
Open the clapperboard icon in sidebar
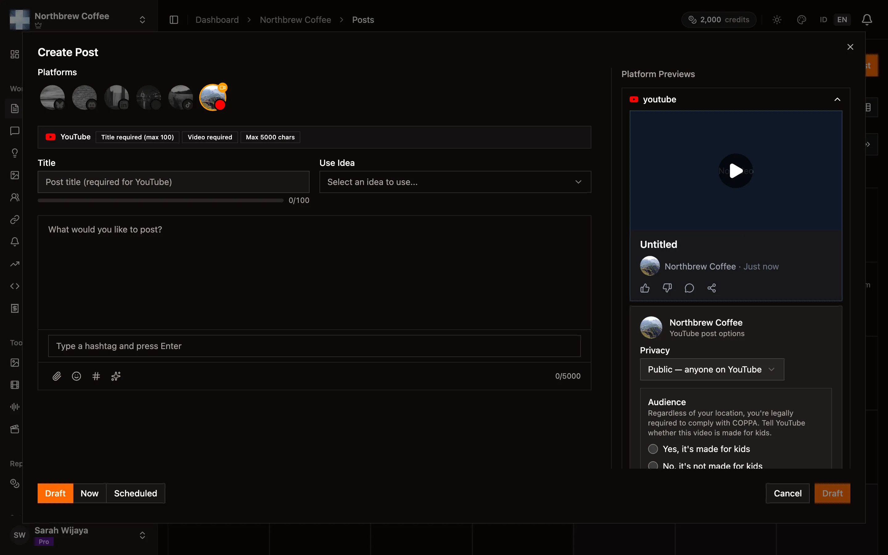[x=15, y=429]
